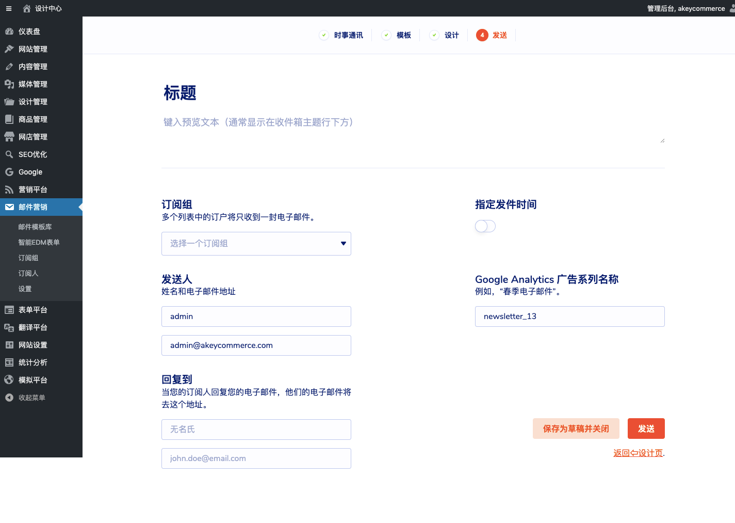The height and width of the screenshot is (523, 735).
Task: Click the preview text textarea 键入预览文本
Action: 413,128
